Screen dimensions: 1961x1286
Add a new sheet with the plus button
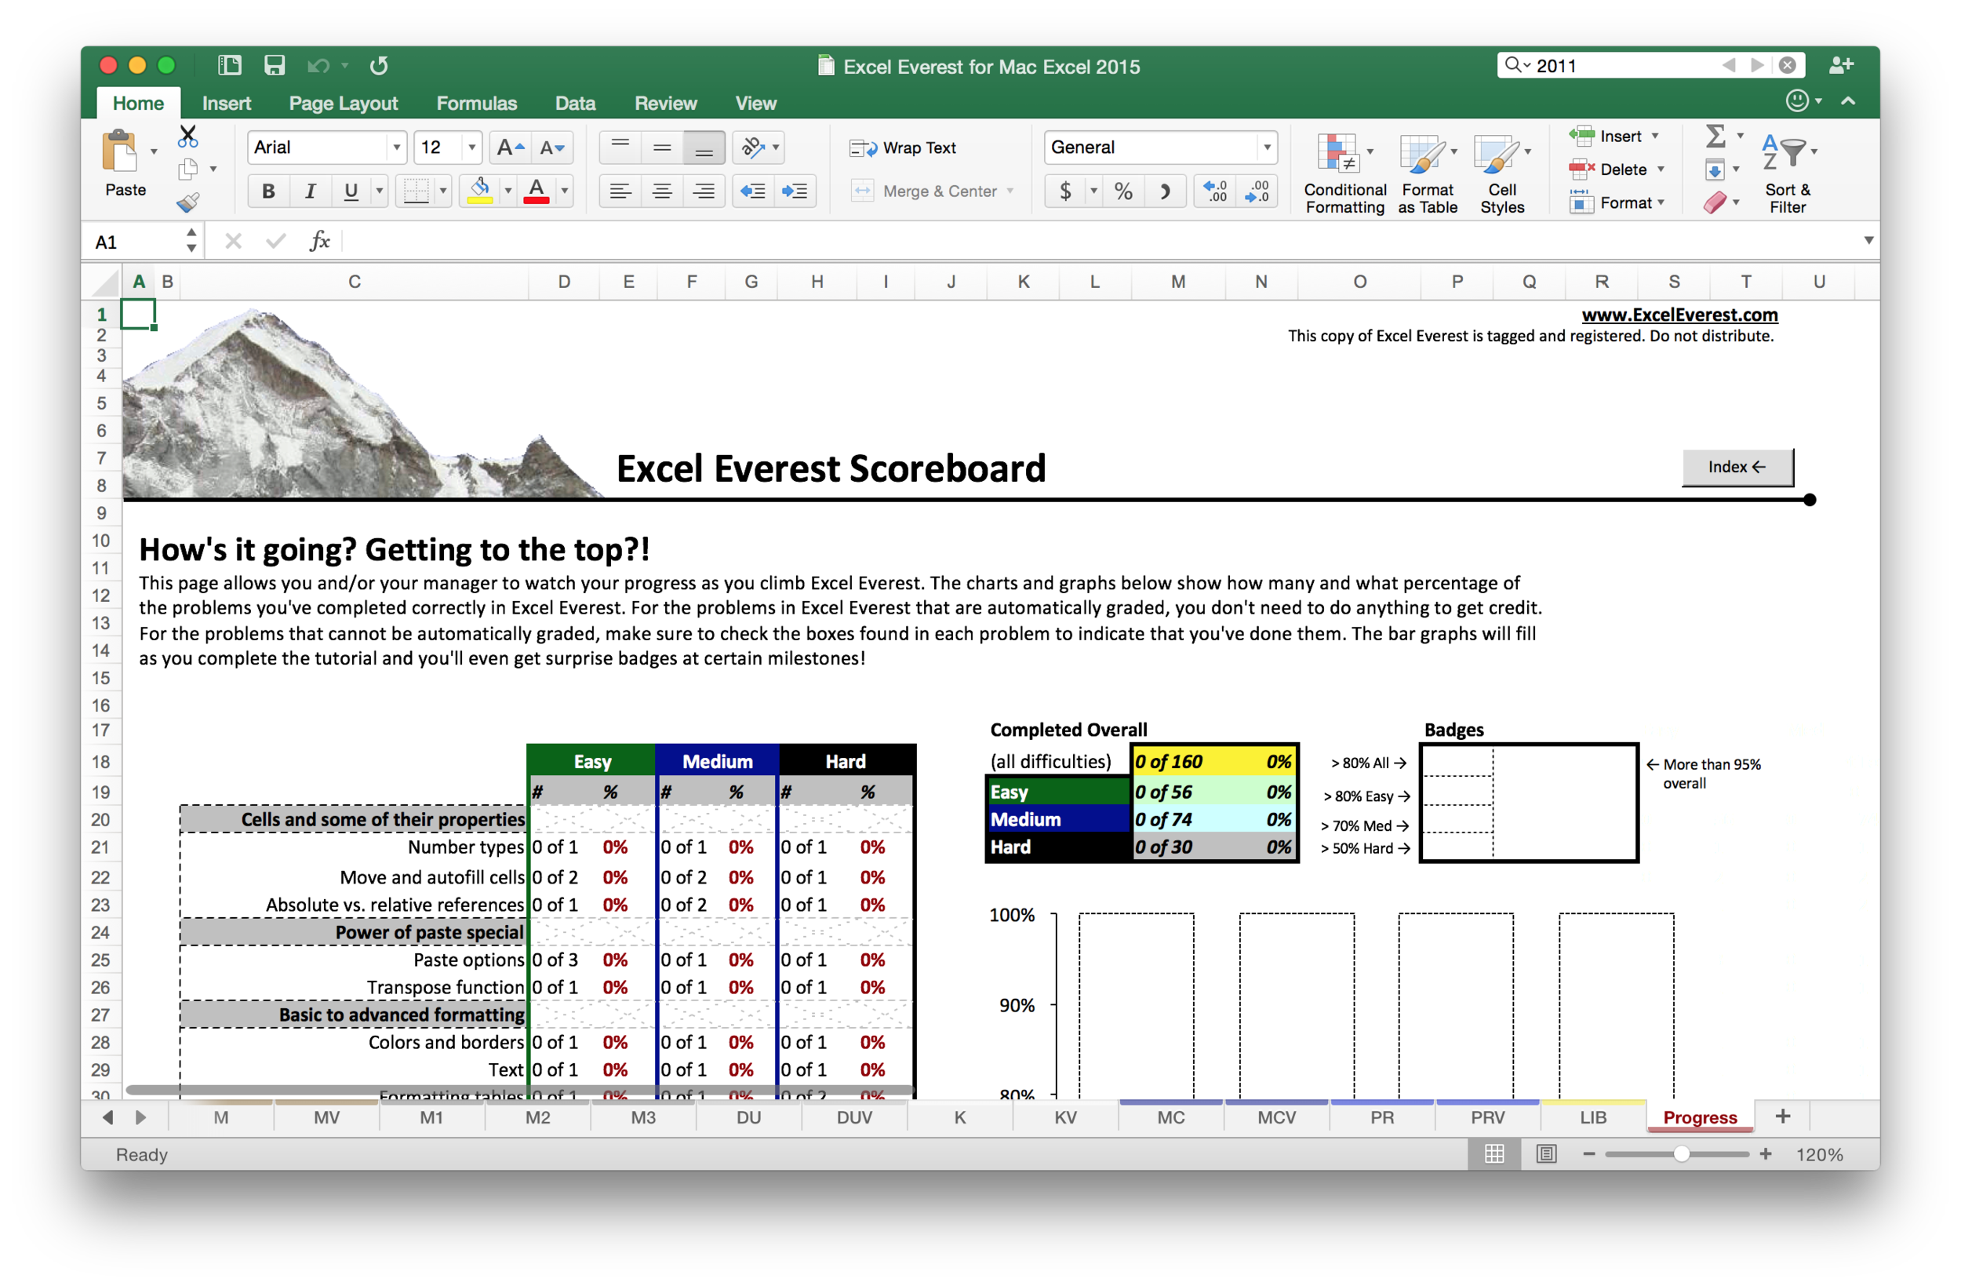[1783, 1117]
